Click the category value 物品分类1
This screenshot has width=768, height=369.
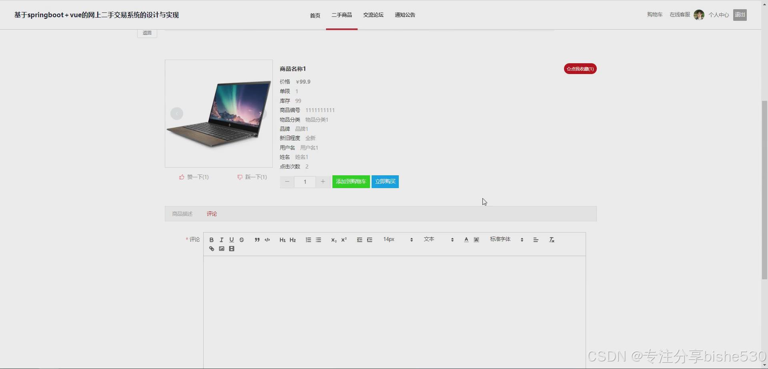[x=316, y=120]
